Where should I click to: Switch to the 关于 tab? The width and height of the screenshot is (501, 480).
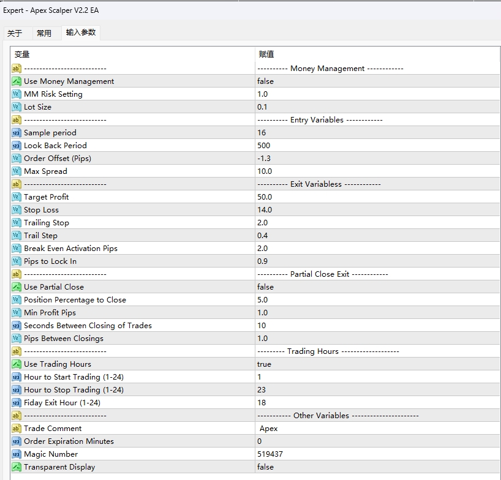click(15, 34)
